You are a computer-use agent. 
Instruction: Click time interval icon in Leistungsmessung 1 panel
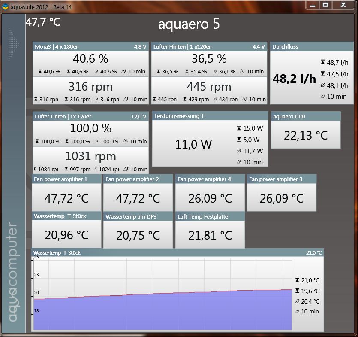click(x=239, y=162)
